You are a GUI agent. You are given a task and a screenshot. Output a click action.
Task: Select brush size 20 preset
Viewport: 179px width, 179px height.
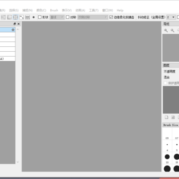click(x=167, y=158)
